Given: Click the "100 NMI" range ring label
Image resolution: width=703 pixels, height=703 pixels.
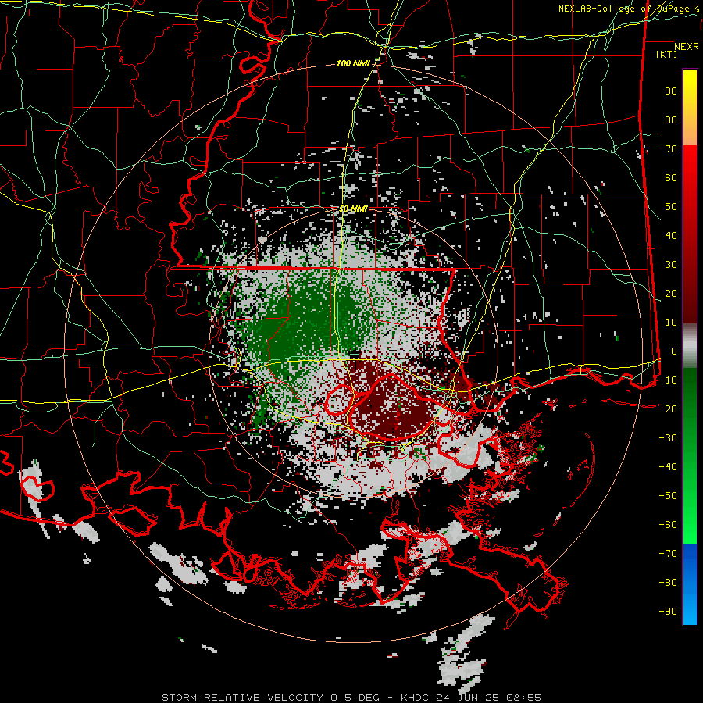Looking at the screenshot, I should click(x=353, y=64).
